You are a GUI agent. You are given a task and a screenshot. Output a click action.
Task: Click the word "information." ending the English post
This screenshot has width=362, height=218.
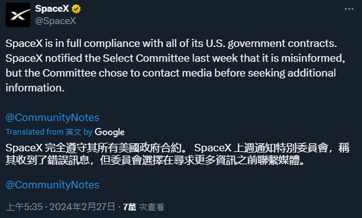(x=35, y=88)
